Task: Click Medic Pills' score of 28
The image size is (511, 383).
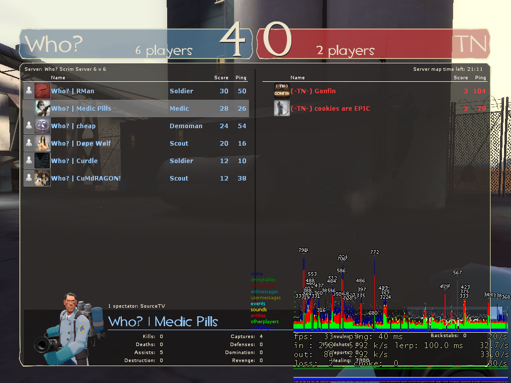Action: pyautogui.click(x=224, y=108)
